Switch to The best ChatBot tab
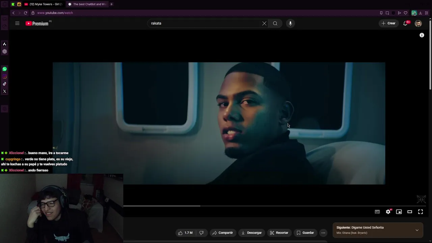The image size is (432, 243). 87,4
